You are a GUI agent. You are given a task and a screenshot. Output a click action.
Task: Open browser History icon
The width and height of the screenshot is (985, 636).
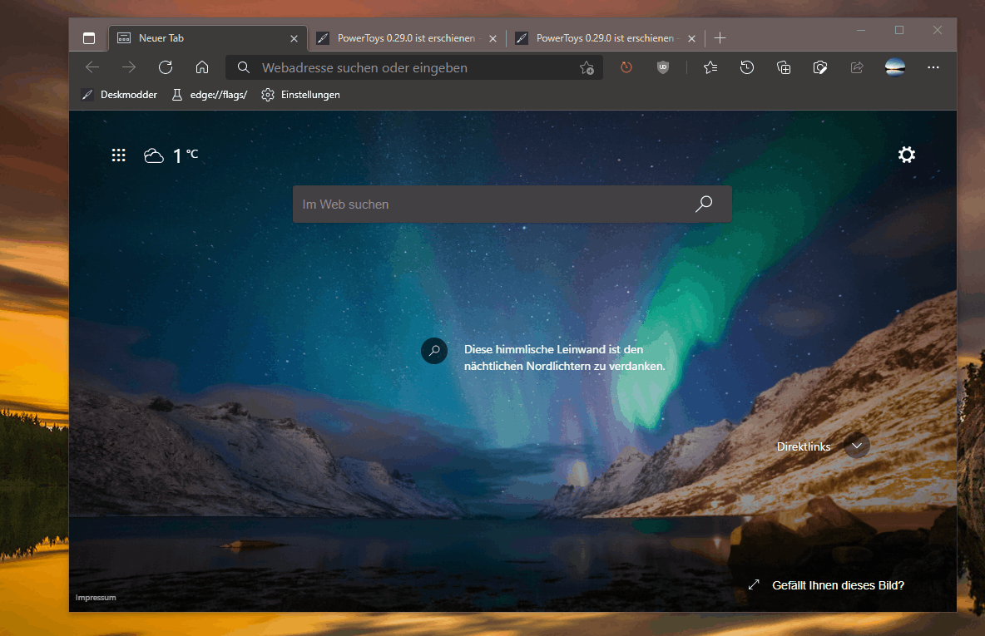pos(746,67)
